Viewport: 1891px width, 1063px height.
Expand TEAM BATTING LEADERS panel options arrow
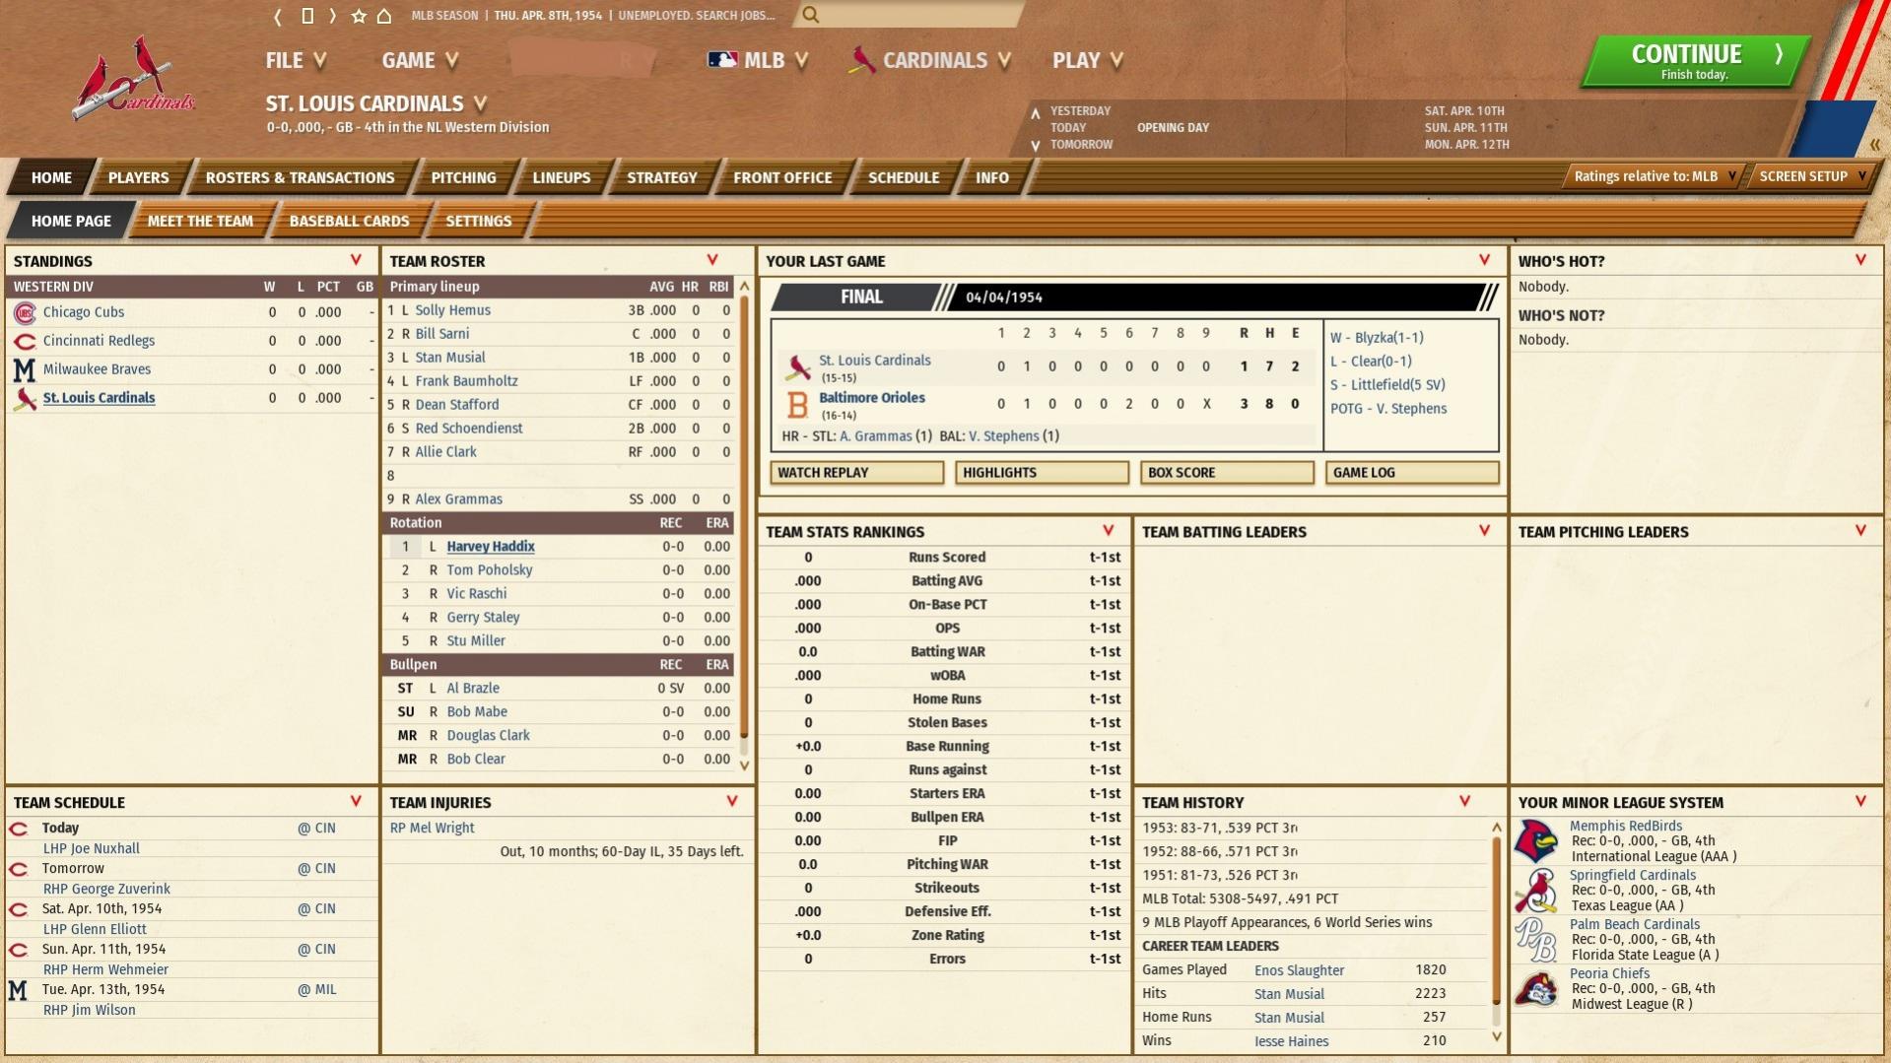coord(1484,530)
